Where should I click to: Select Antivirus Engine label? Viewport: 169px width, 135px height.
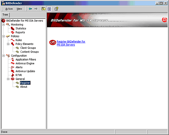point(25,63)
